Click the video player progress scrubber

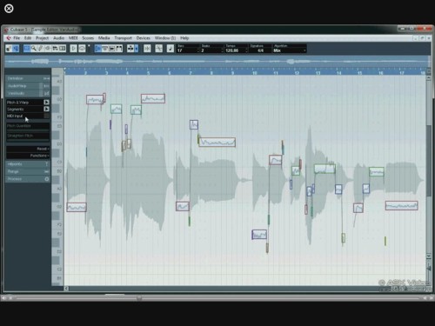coord(139,298)
